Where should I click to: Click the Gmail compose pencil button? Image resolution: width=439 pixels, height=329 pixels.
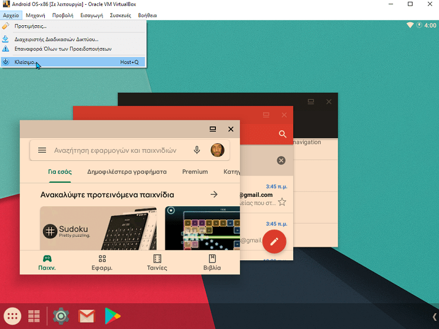point(274,241)
